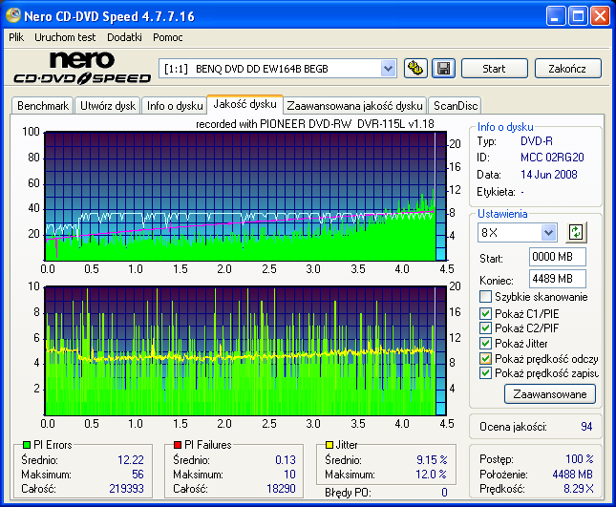
Task: Click the Jitter maximum 12.0 %
Action: click(431, 475)
